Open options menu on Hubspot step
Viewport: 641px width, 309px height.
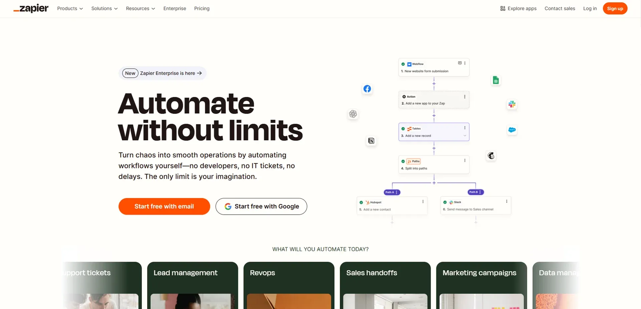(x=423, y=202)
